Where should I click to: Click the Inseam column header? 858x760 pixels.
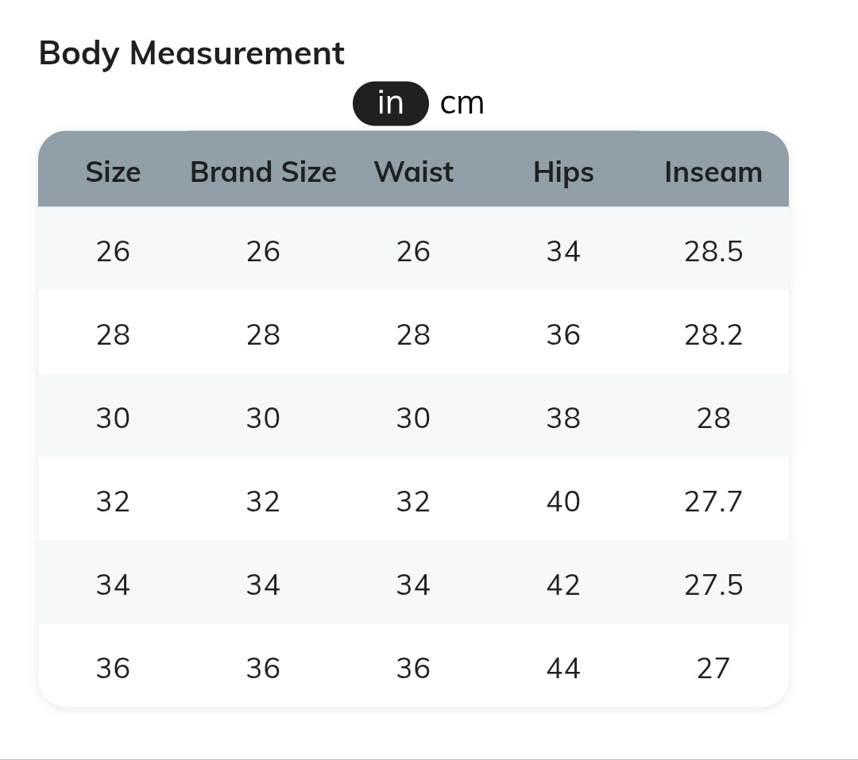point(713,172)
